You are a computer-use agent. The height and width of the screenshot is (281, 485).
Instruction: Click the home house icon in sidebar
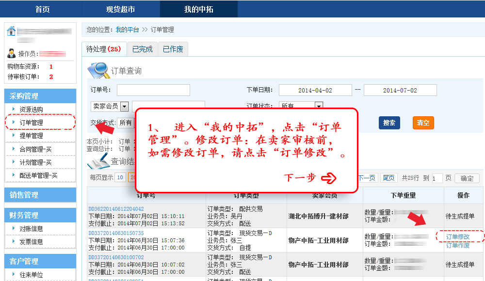coord(11,31)
